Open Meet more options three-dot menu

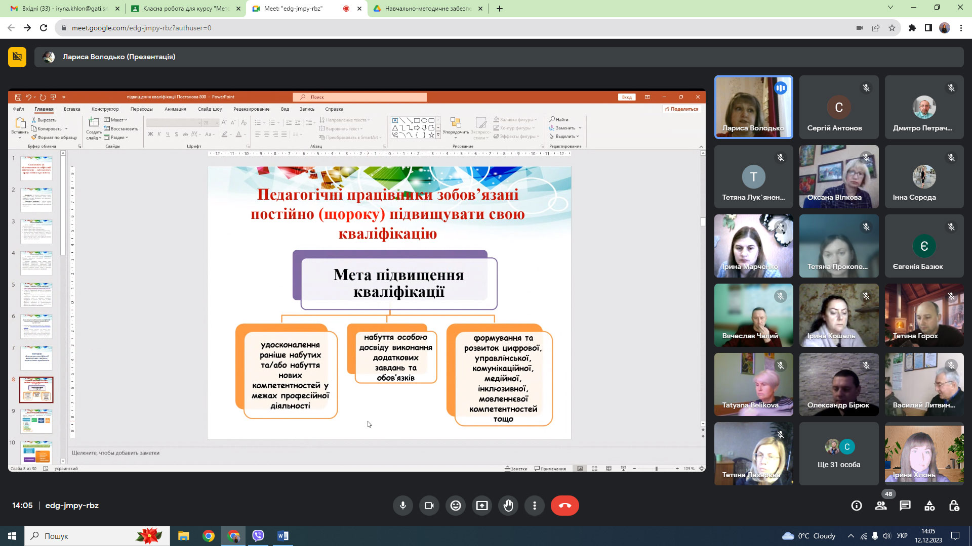tap(535, 506)
